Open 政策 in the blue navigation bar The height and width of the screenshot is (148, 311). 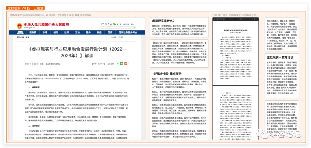[x=67, y=32]
